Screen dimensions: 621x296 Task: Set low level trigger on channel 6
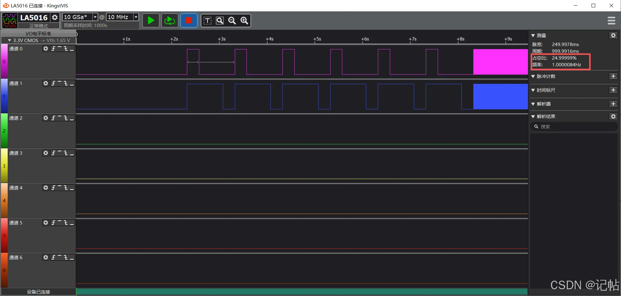(72, 257)
